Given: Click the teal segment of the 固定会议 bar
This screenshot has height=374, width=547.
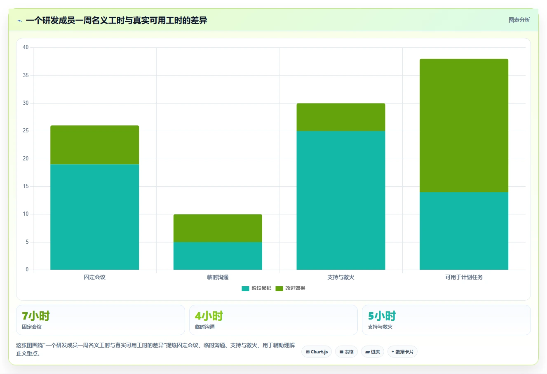Looking at the screenshot, I should 95,217.
